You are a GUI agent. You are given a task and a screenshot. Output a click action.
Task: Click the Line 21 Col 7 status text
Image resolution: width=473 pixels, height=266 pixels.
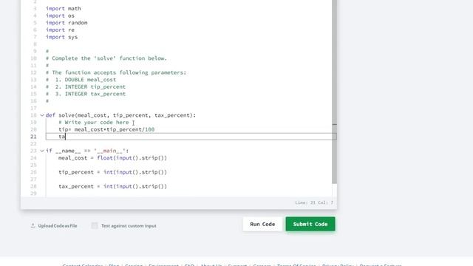coord(314,202)
